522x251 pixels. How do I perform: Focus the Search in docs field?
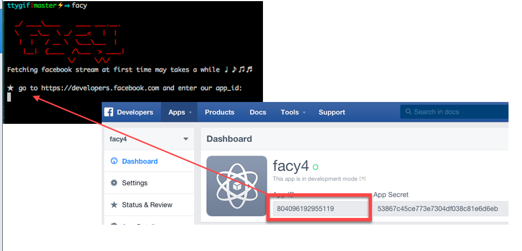coord(455,112)
